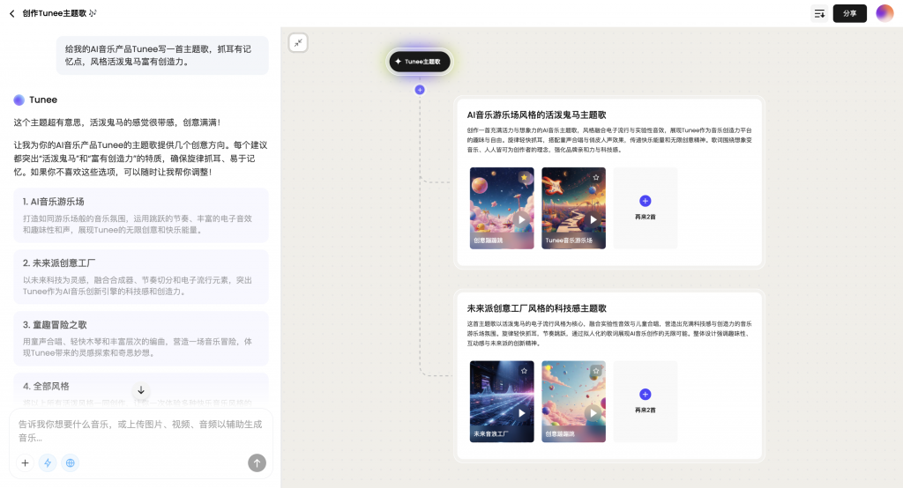This screenshot has width=903, height=488.
Task: Click the back arrow beside 创作Tunee主题歌
Action: 11,13
